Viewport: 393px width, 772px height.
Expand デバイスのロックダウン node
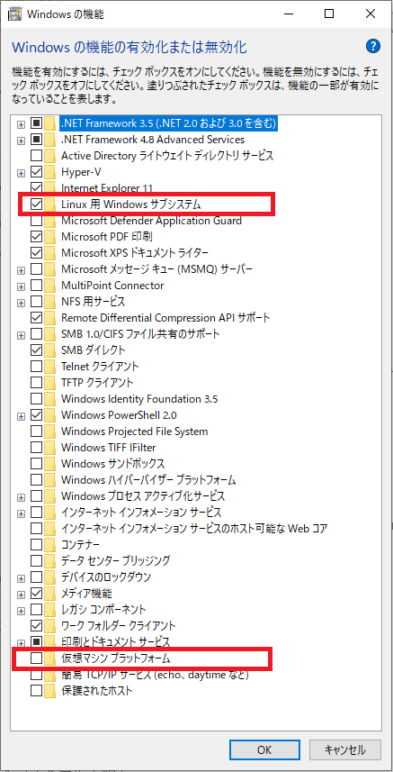click(x=21, y=578)
